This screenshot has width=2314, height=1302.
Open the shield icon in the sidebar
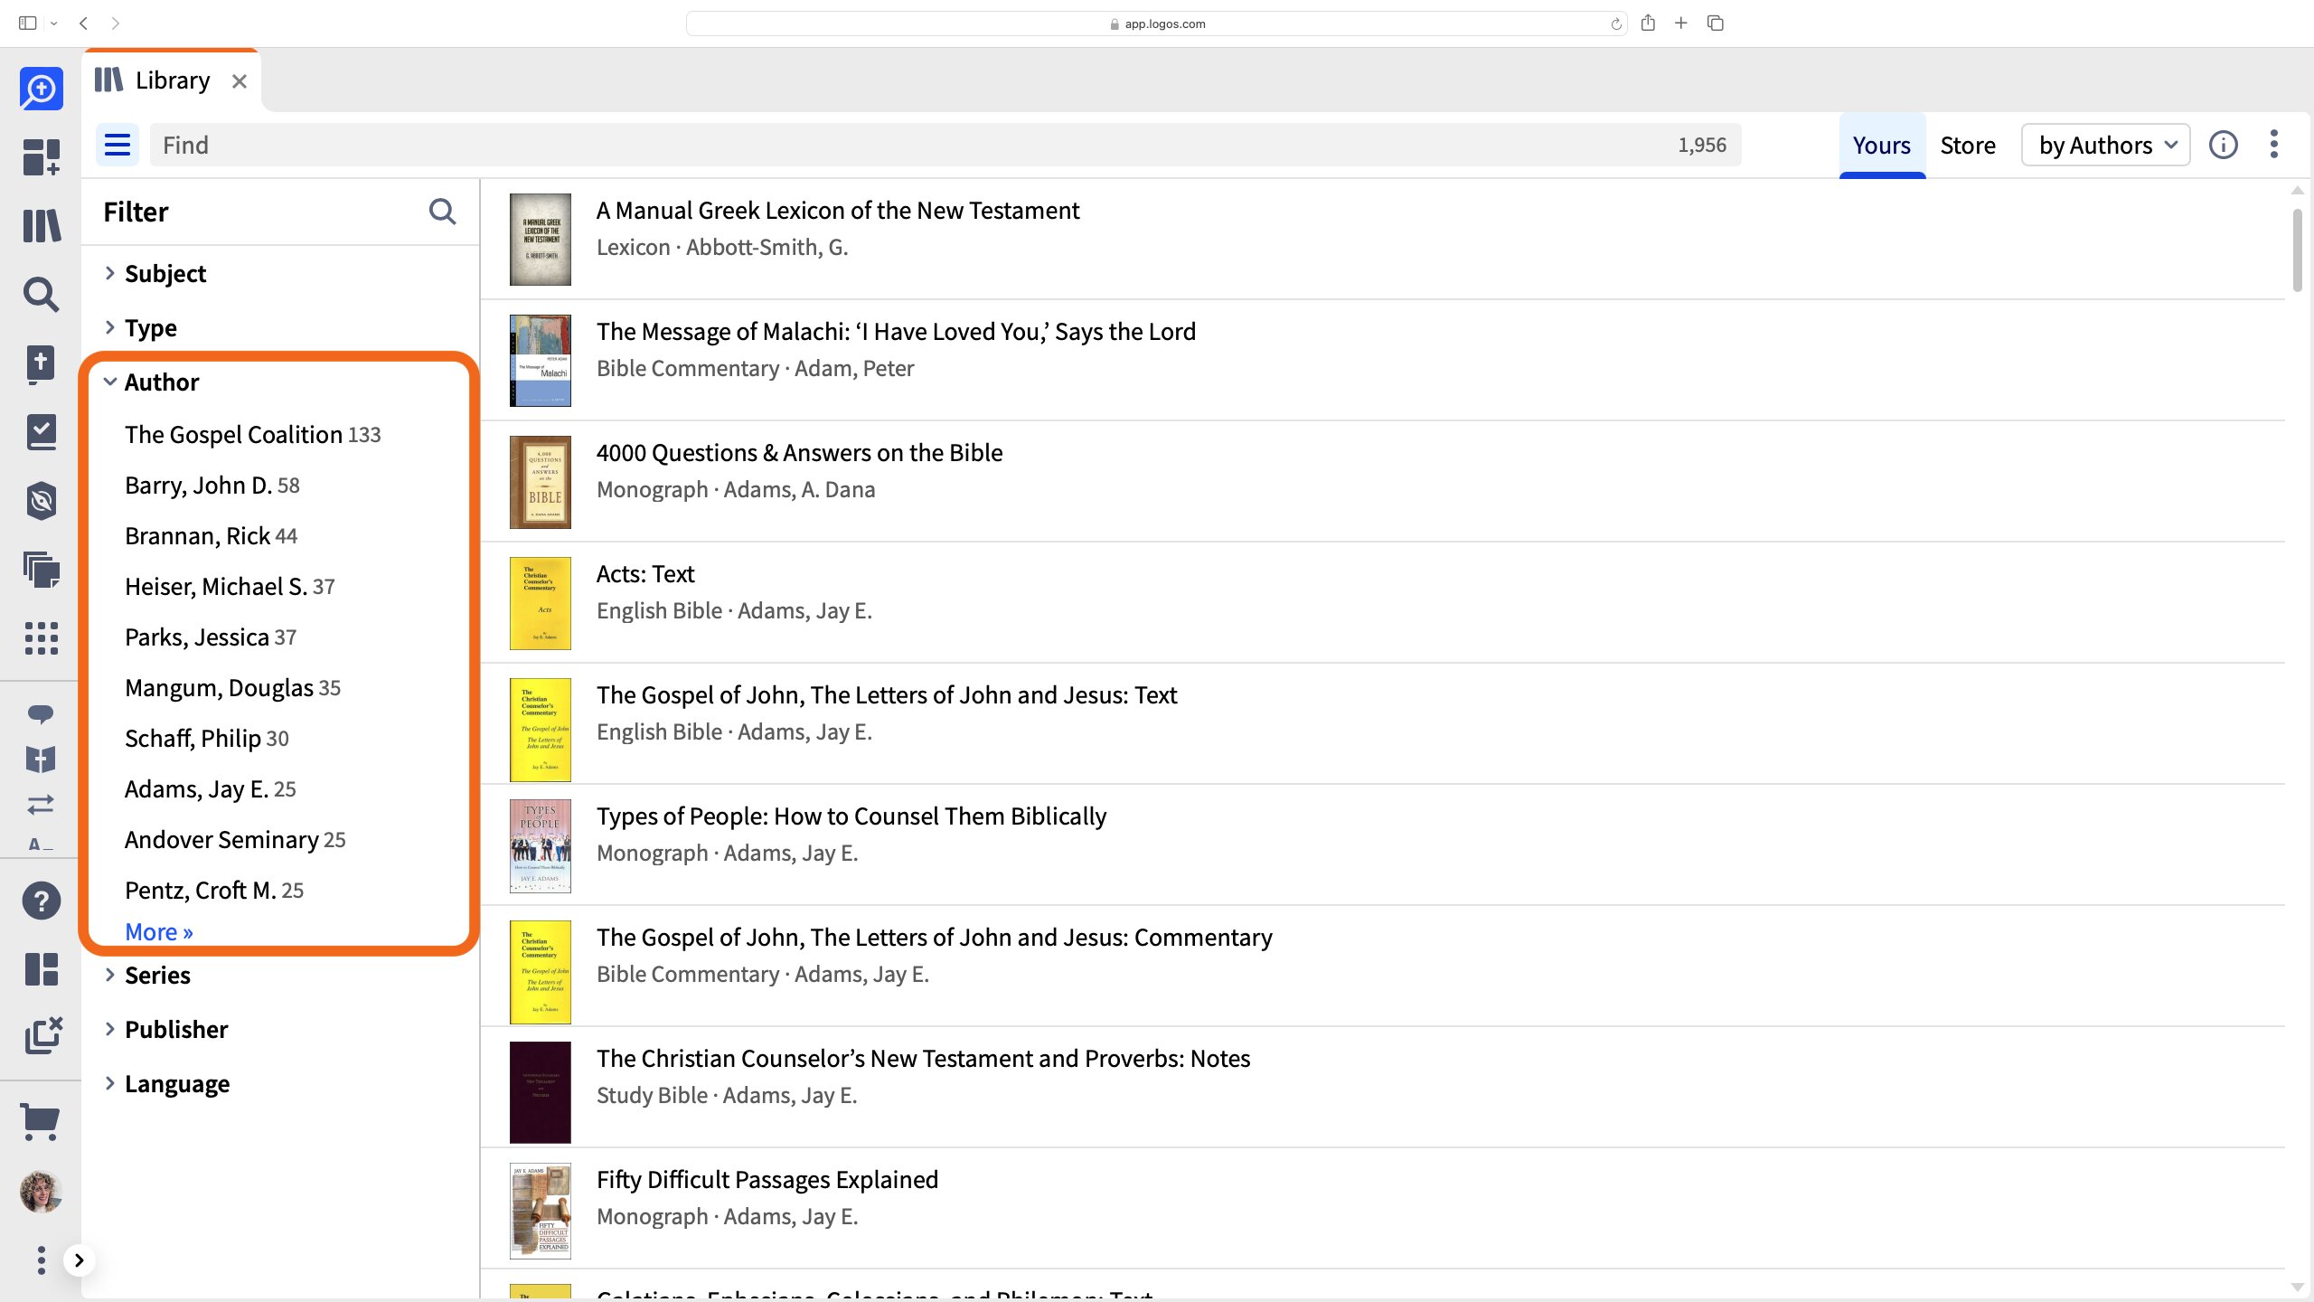click(41, 500)
